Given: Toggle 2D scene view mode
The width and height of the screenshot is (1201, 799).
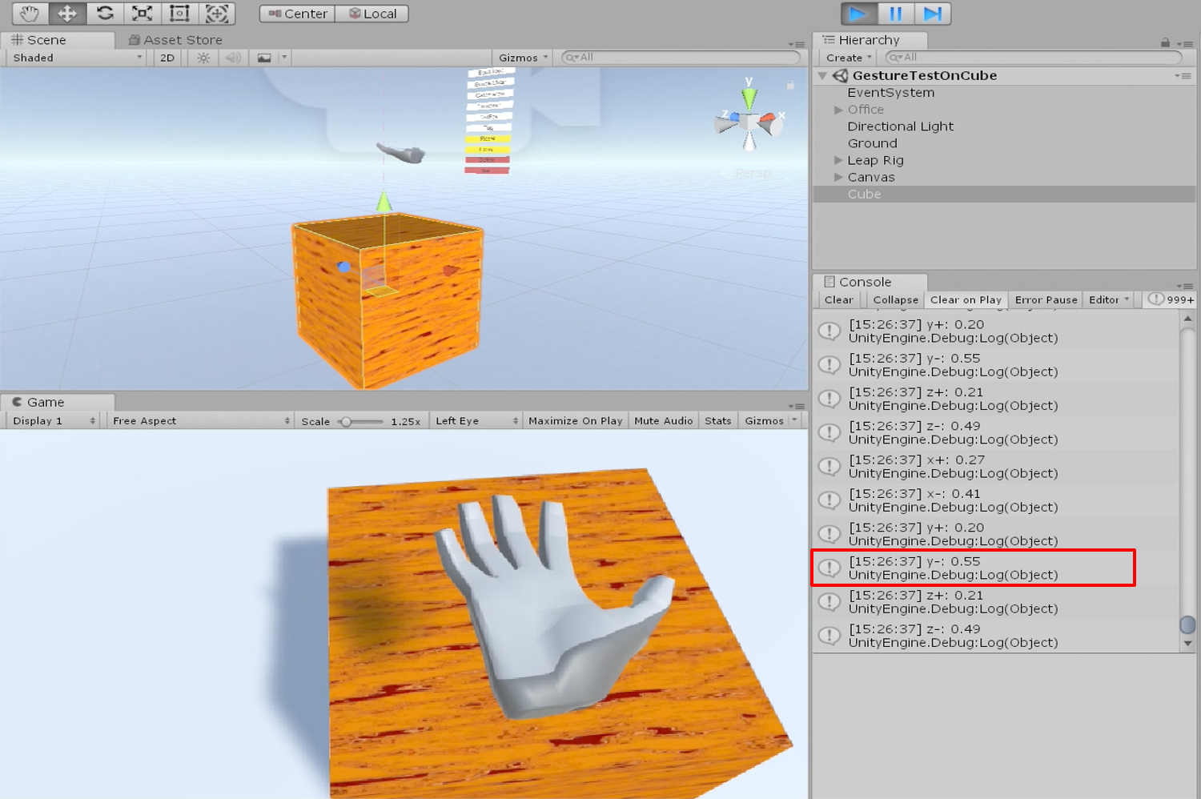Looking at the screenshot, I should coord(167,58).
